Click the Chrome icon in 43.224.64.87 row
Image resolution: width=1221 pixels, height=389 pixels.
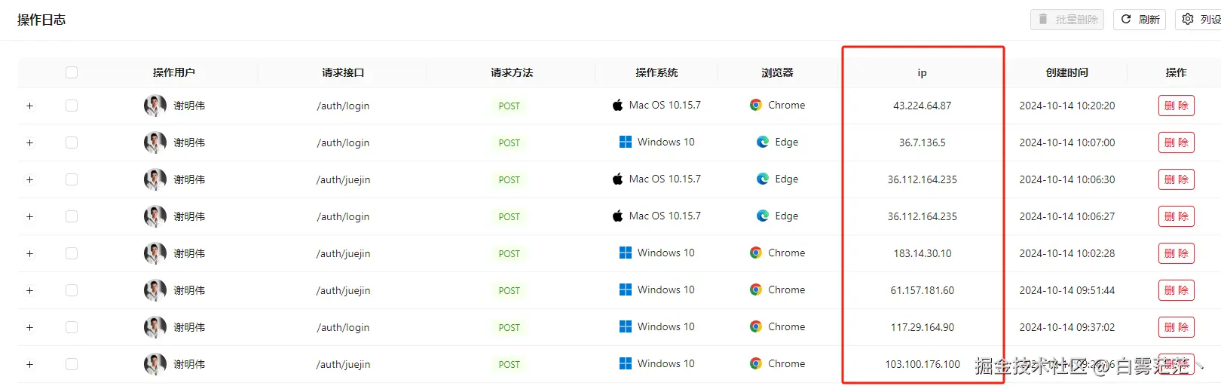point(756,106)
